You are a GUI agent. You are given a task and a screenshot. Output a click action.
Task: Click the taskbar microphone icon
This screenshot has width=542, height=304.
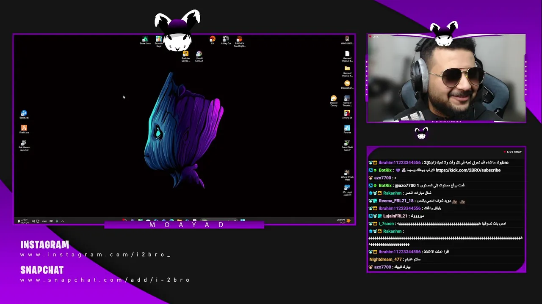[x=57, y=221]
